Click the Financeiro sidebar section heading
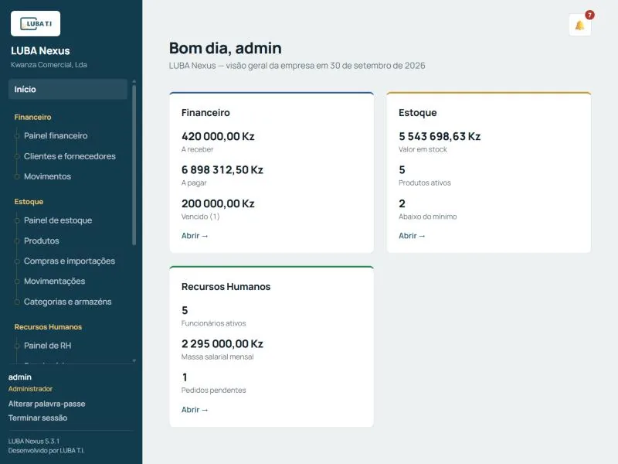The image size is (618, 464). click(32, 118)
